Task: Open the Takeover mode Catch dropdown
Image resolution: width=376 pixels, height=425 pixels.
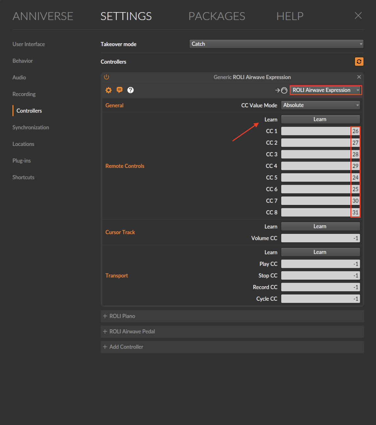Action: (276, 44)
